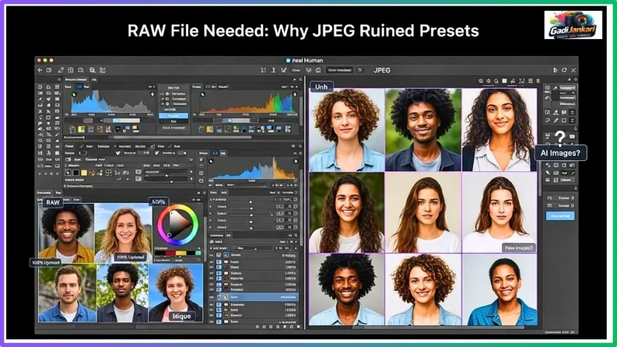Open the RAW photo of bearded man in denim shirt
The image size is (617, 347).
(x=67, y=293)
